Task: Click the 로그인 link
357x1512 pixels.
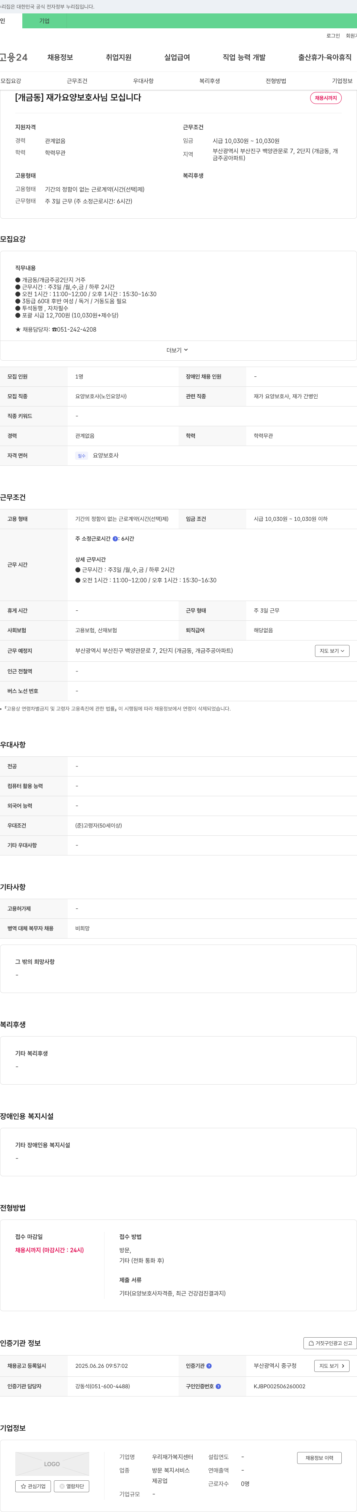Action: pos(333,36)
